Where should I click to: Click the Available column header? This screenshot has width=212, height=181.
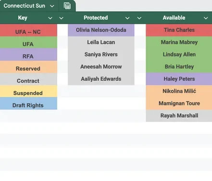[x=174, y=18]
